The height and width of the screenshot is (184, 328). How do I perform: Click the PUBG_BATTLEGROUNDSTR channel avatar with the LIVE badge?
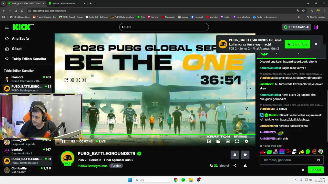(67, 158)
